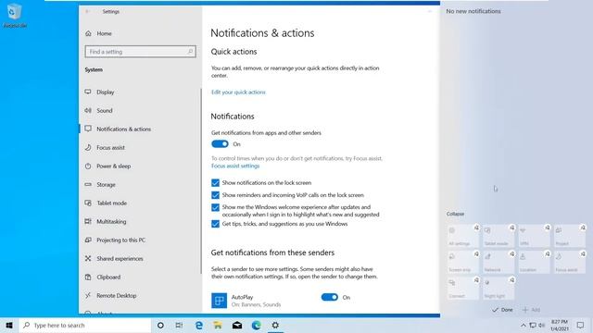Toggle AutoPlay notifications off
593x333 pixels.
coord(330,298)
